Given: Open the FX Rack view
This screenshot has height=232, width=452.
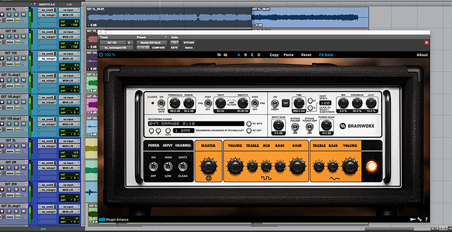Looking at the screenshot, I should coord(326,55).
